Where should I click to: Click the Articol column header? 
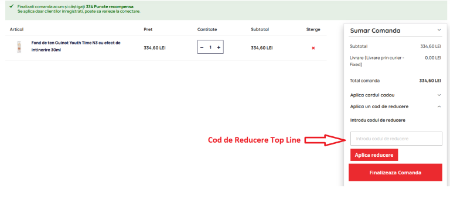[16, 29]
